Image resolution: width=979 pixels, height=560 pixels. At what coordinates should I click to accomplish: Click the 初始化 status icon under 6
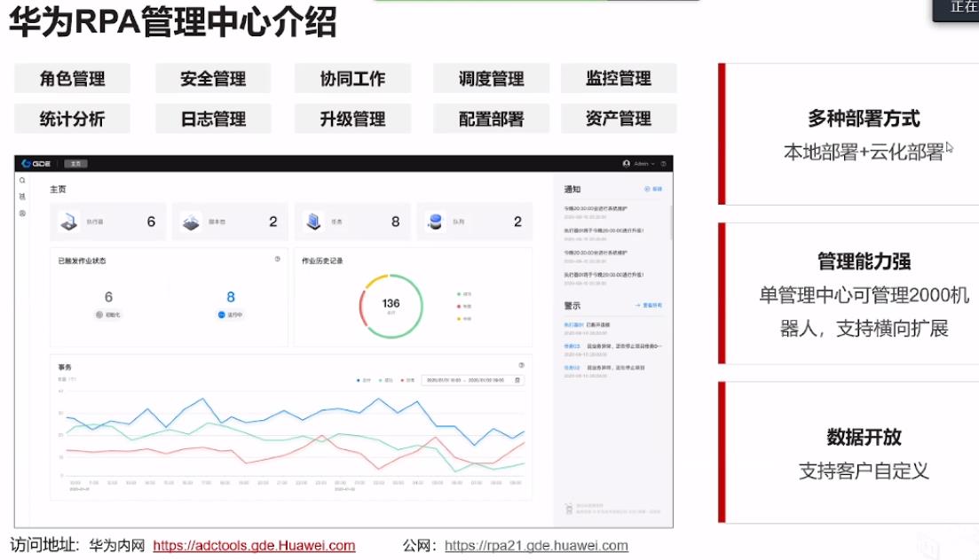(x=99, y=315)
